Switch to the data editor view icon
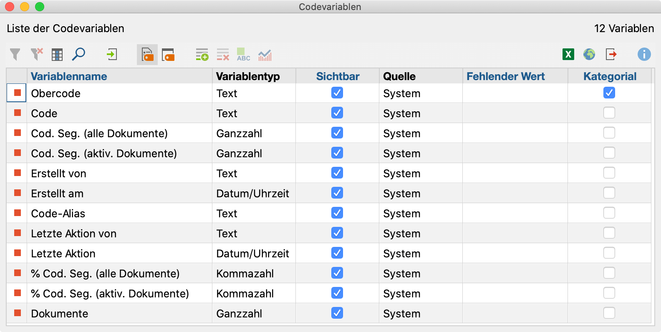The image size is (661, 332). [168, 55]
